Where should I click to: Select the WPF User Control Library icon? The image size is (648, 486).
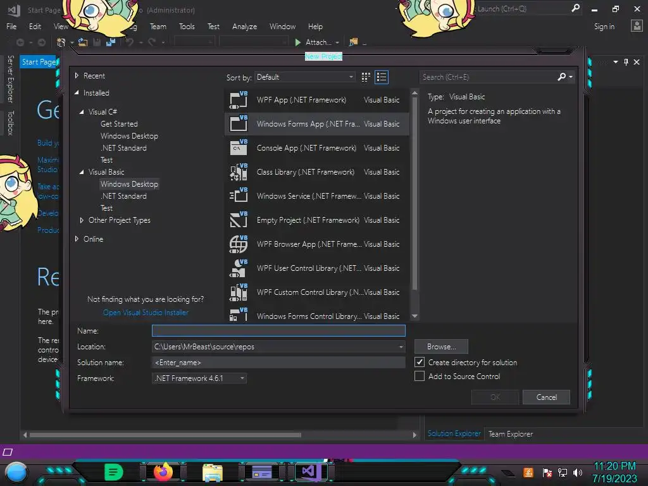pyautogui.click(x=239, y=268)
